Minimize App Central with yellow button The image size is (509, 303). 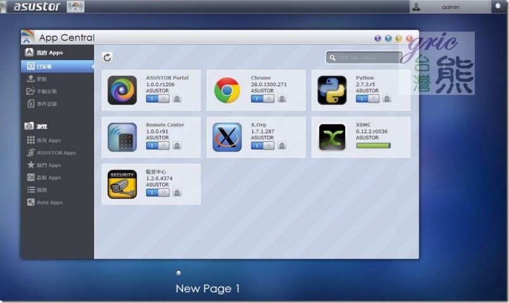399,39
